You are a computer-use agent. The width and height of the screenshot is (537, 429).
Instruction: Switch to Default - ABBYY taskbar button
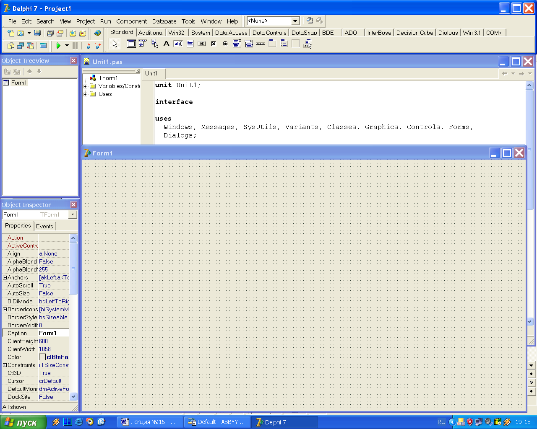click(x=217, y=422)
